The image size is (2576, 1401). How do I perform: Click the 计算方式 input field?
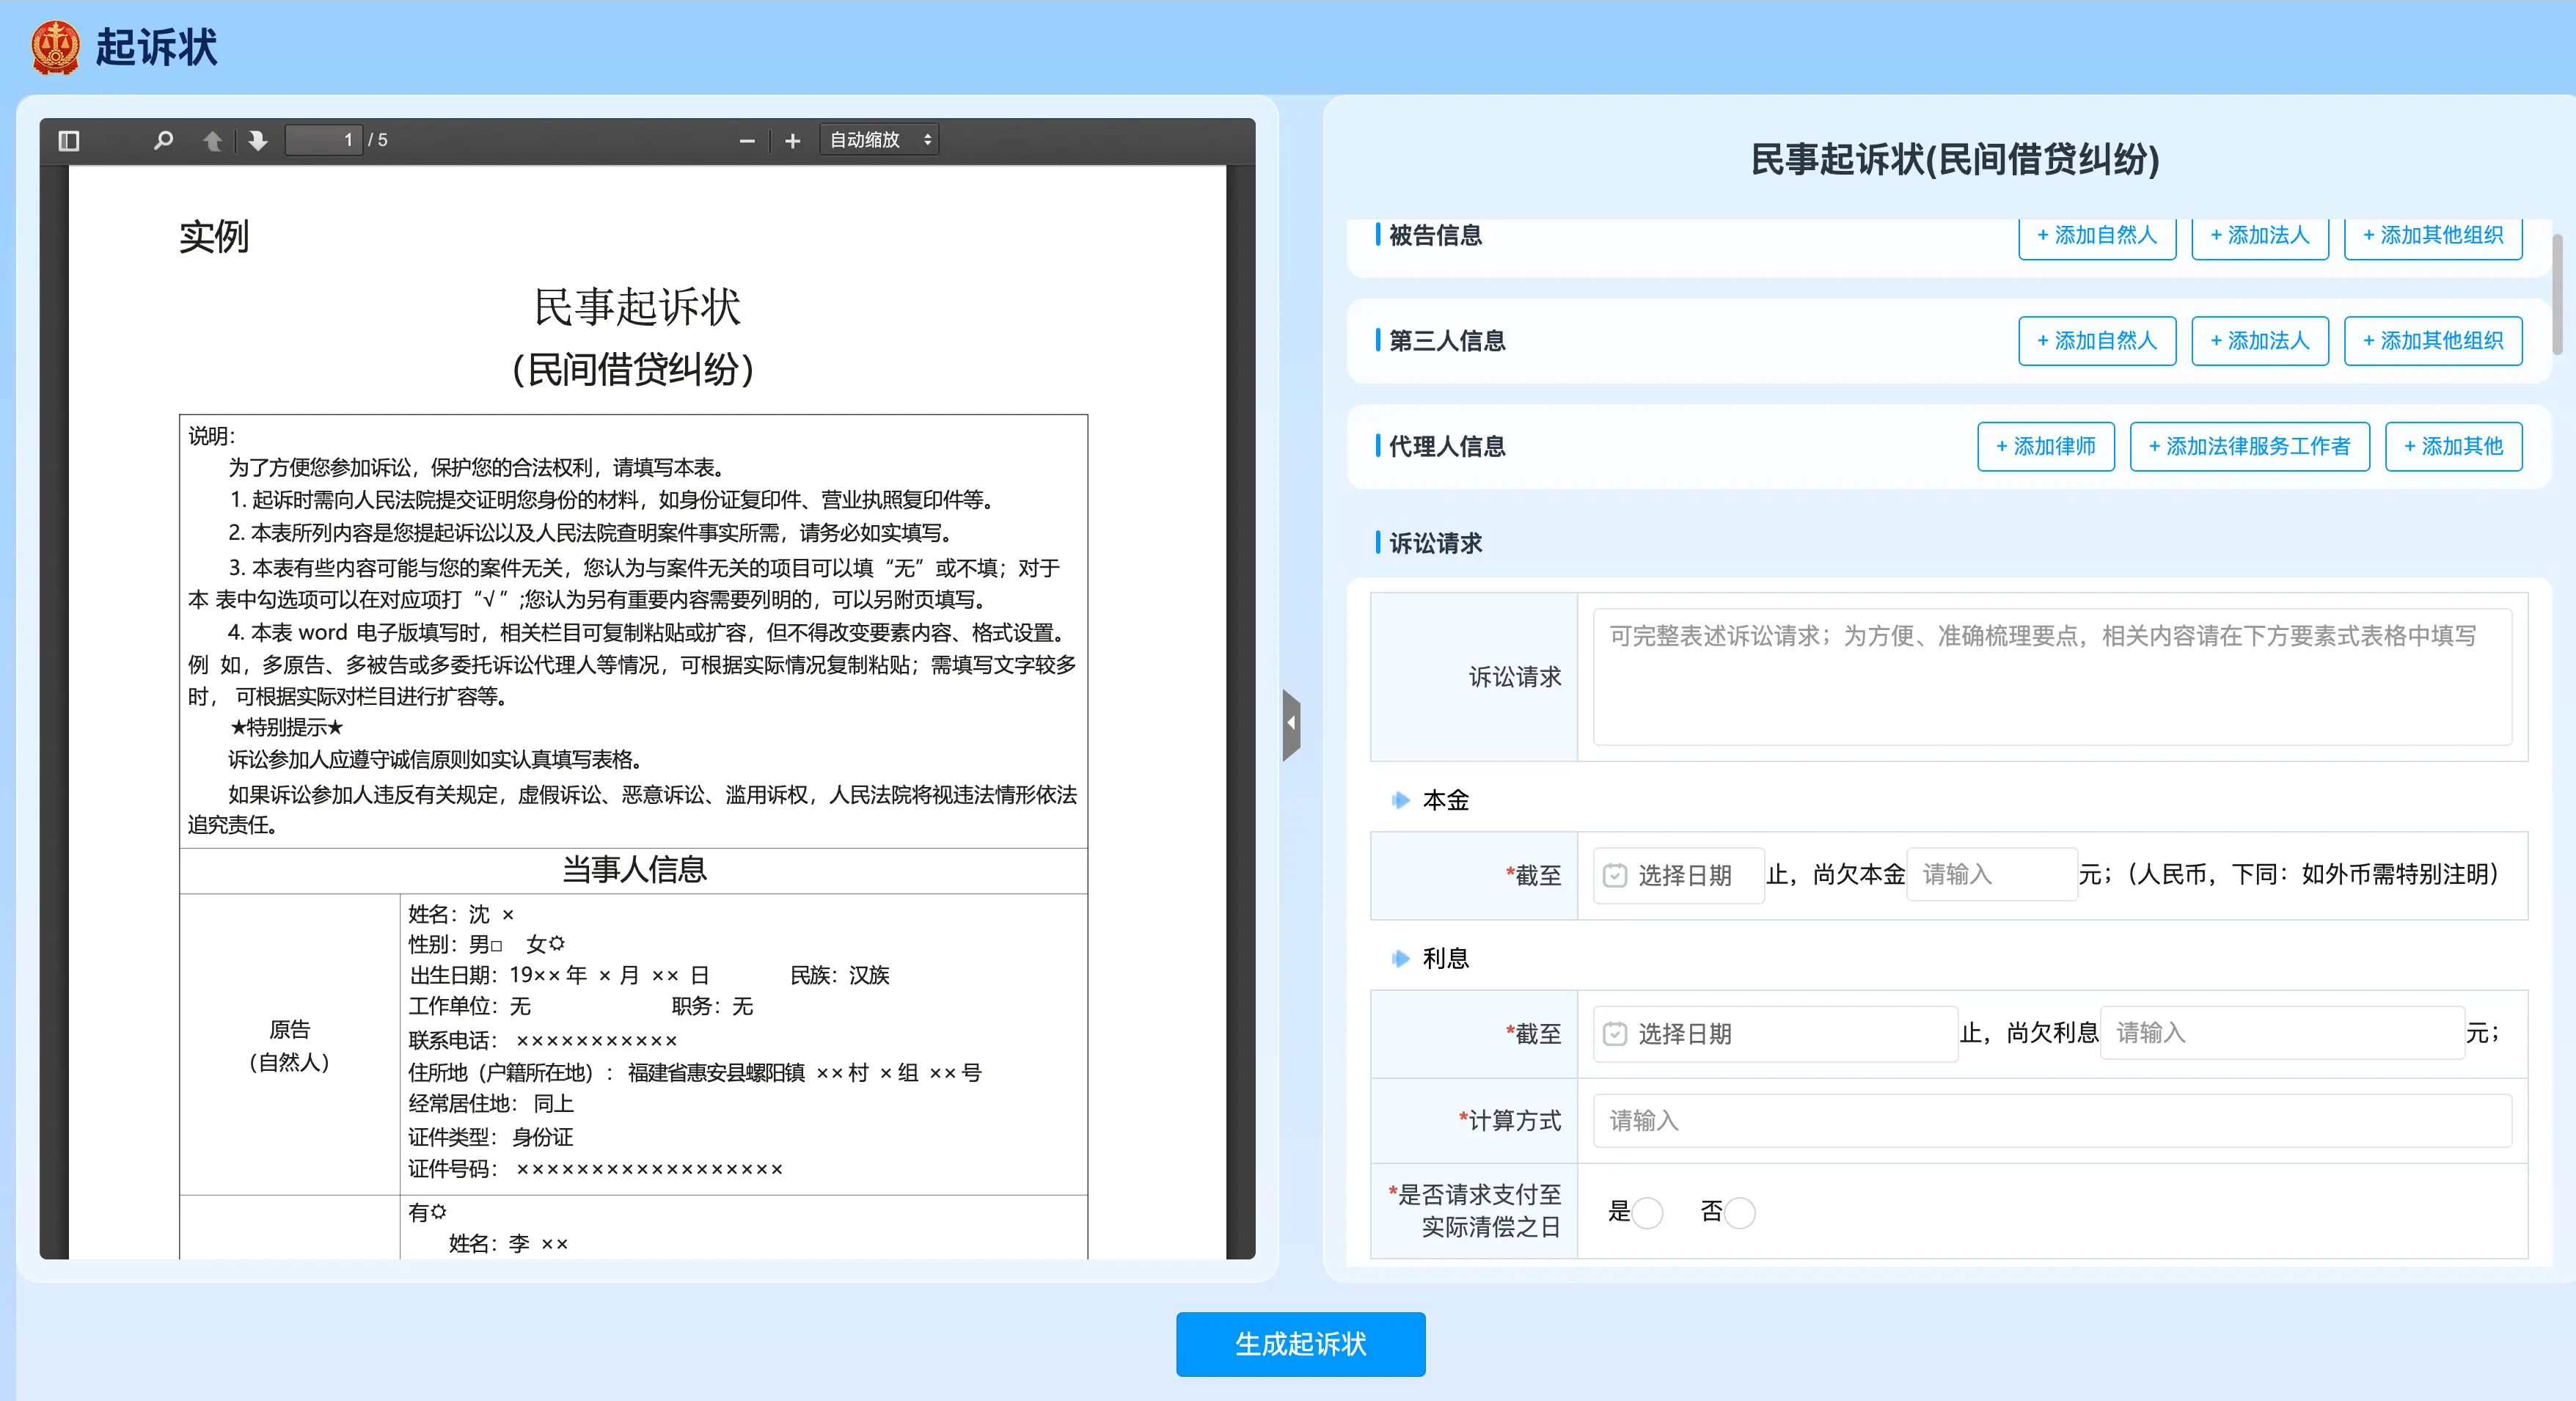point(2052,1121)
